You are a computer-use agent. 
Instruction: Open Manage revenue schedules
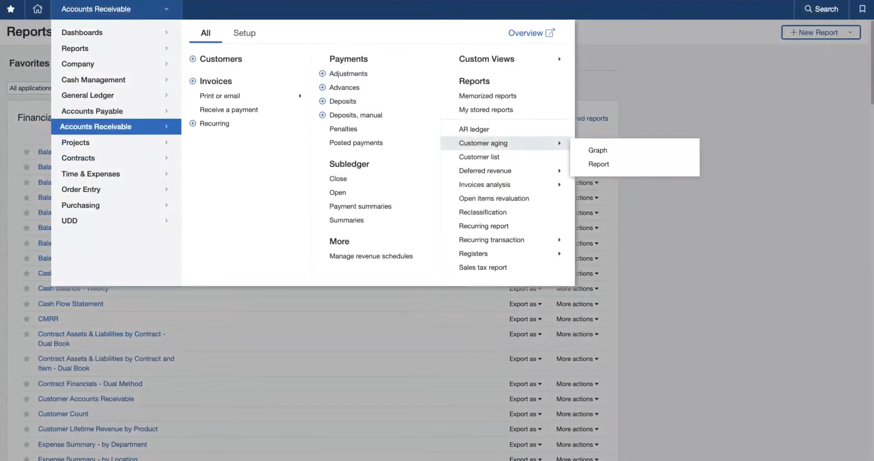371,256
